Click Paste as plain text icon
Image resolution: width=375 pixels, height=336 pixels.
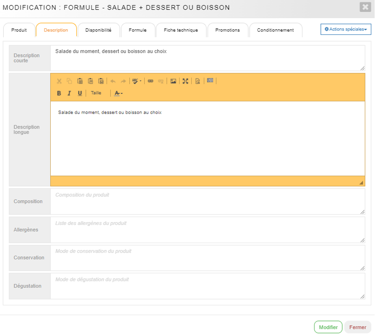click(90, 81)
